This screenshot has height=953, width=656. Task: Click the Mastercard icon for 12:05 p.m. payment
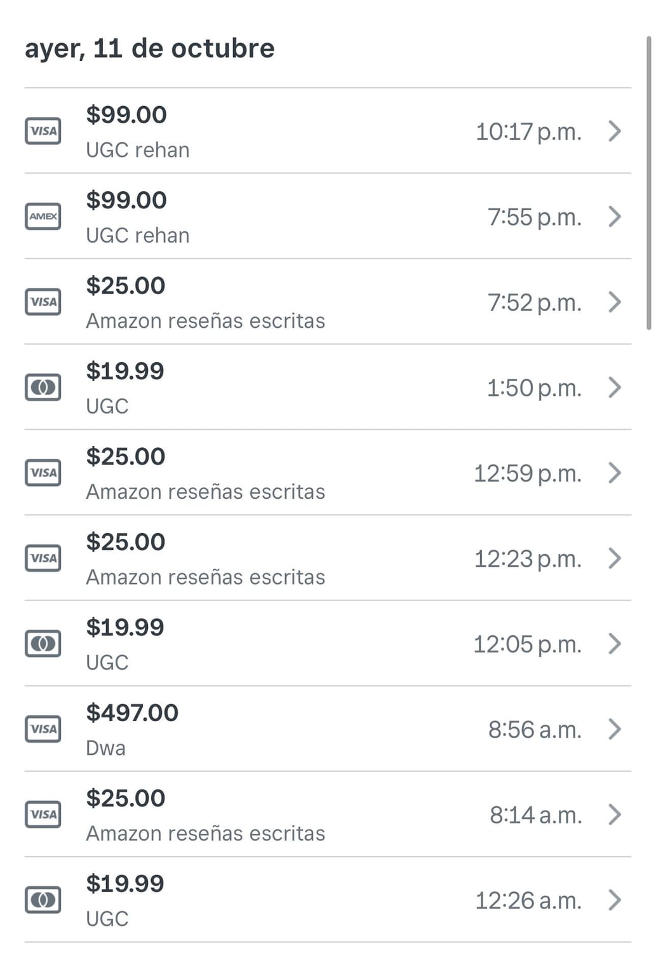pyautogui.click(x=43, y=644)
